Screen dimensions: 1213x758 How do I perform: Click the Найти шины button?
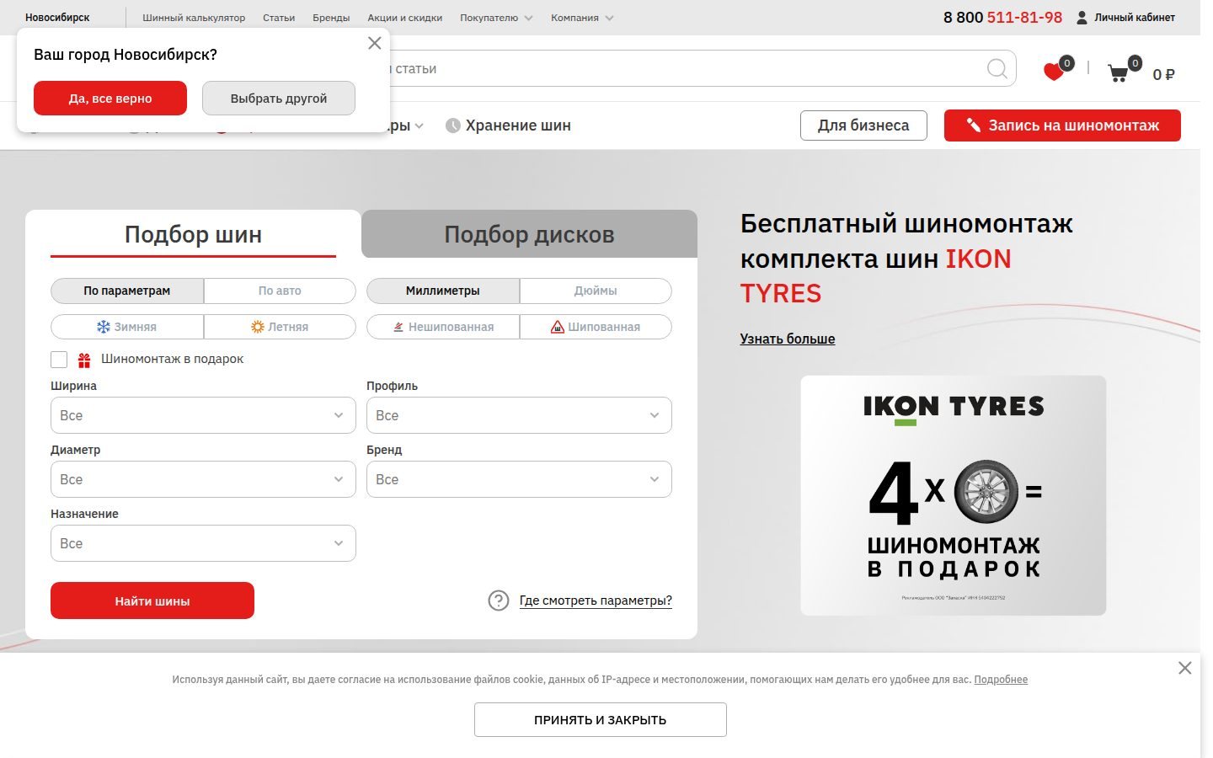(x=152, y=601)
